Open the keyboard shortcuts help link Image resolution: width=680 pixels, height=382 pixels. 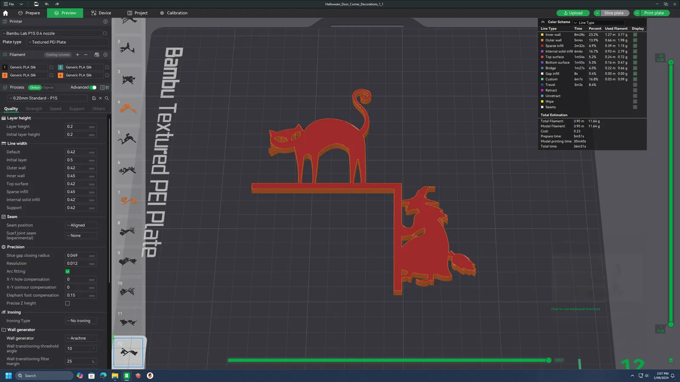pyautogui.click(x=575, y=309)
